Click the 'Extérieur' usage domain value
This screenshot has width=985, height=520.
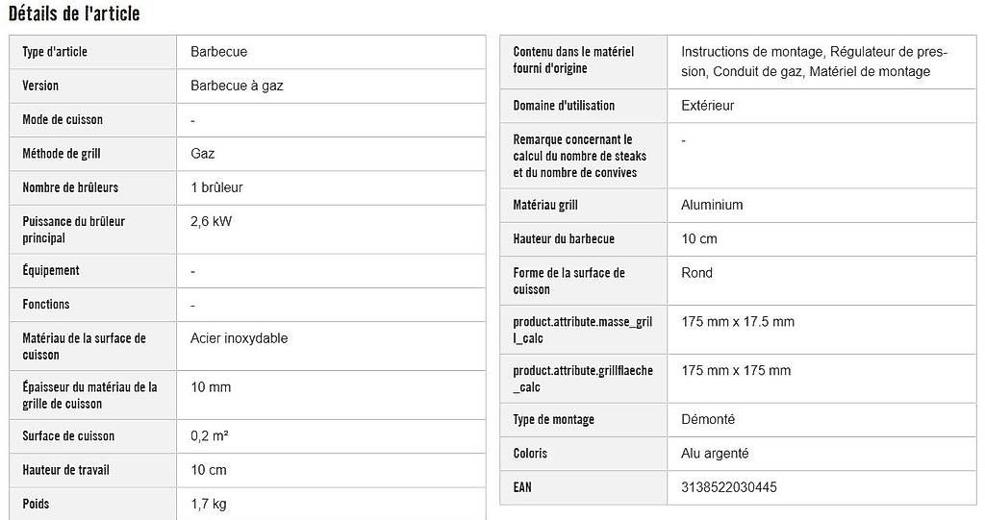[x=707, y=106]
